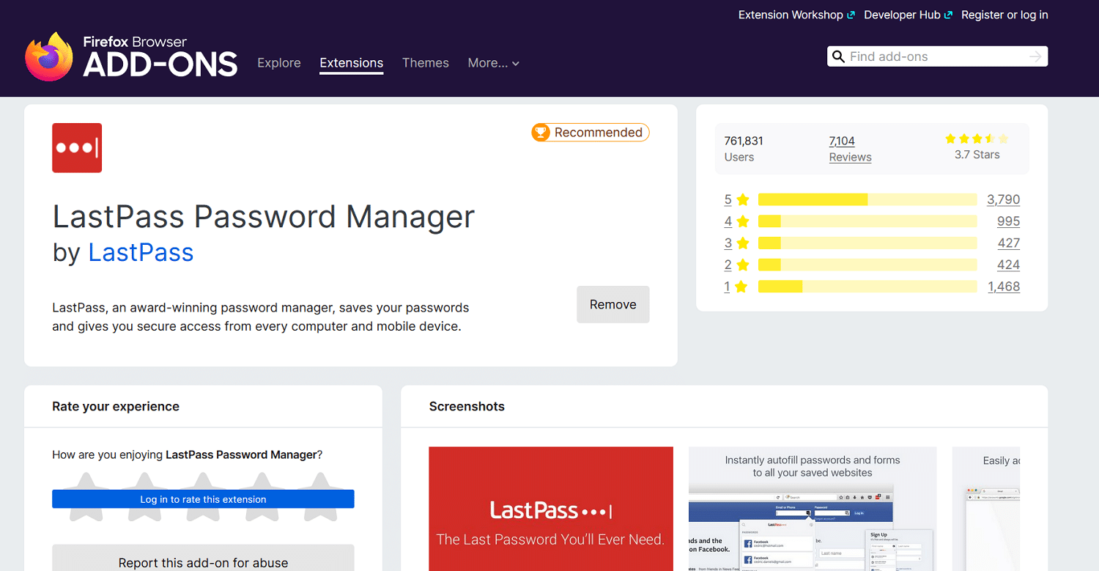Click the magnifying glass search icon
Screen dimensions: 1099x571
(839, 56)
